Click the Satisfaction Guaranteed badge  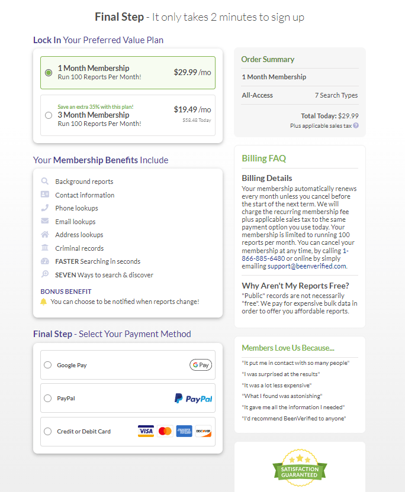300,468
